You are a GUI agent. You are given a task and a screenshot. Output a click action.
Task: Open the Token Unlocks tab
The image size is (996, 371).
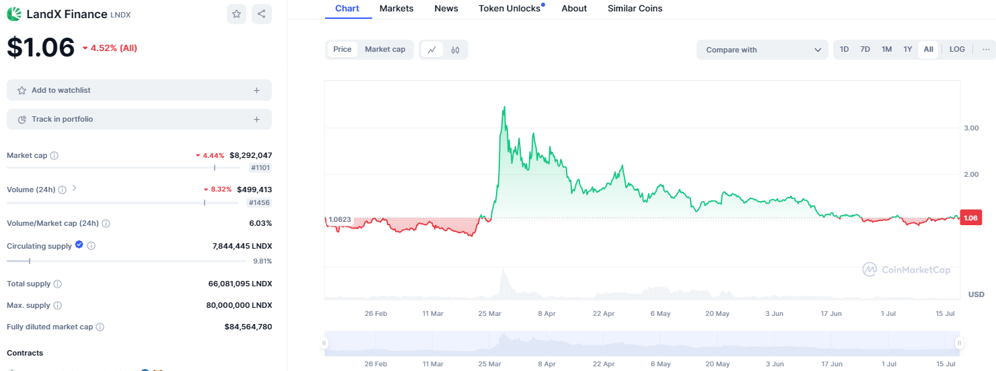(x=509, y=9)
